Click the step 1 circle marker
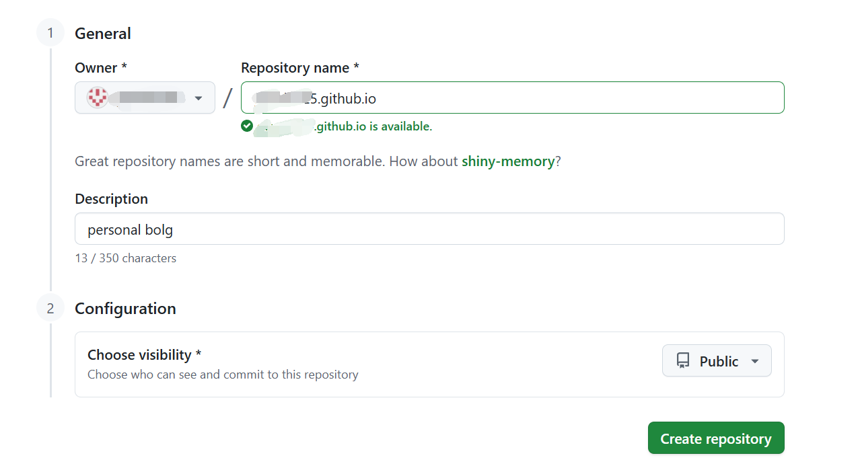 tap(50, 33)
